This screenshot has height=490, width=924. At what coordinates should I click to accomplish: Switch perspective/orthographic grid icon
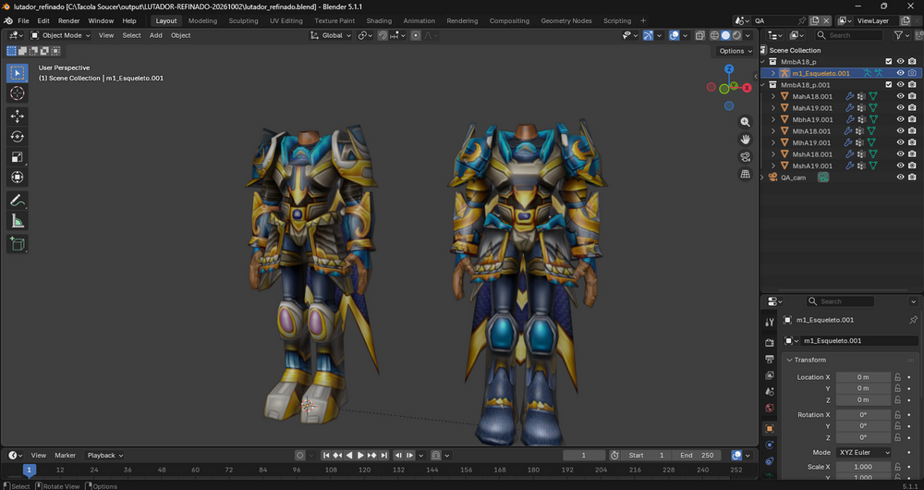[x=746, y=174]
